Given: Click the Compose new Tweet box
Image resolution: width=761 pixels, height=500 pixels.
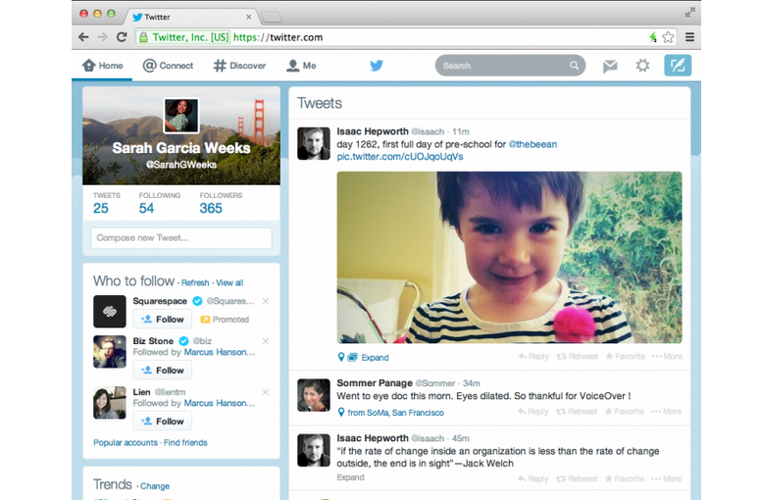Looking at the screenshot, I should (181, 238).
